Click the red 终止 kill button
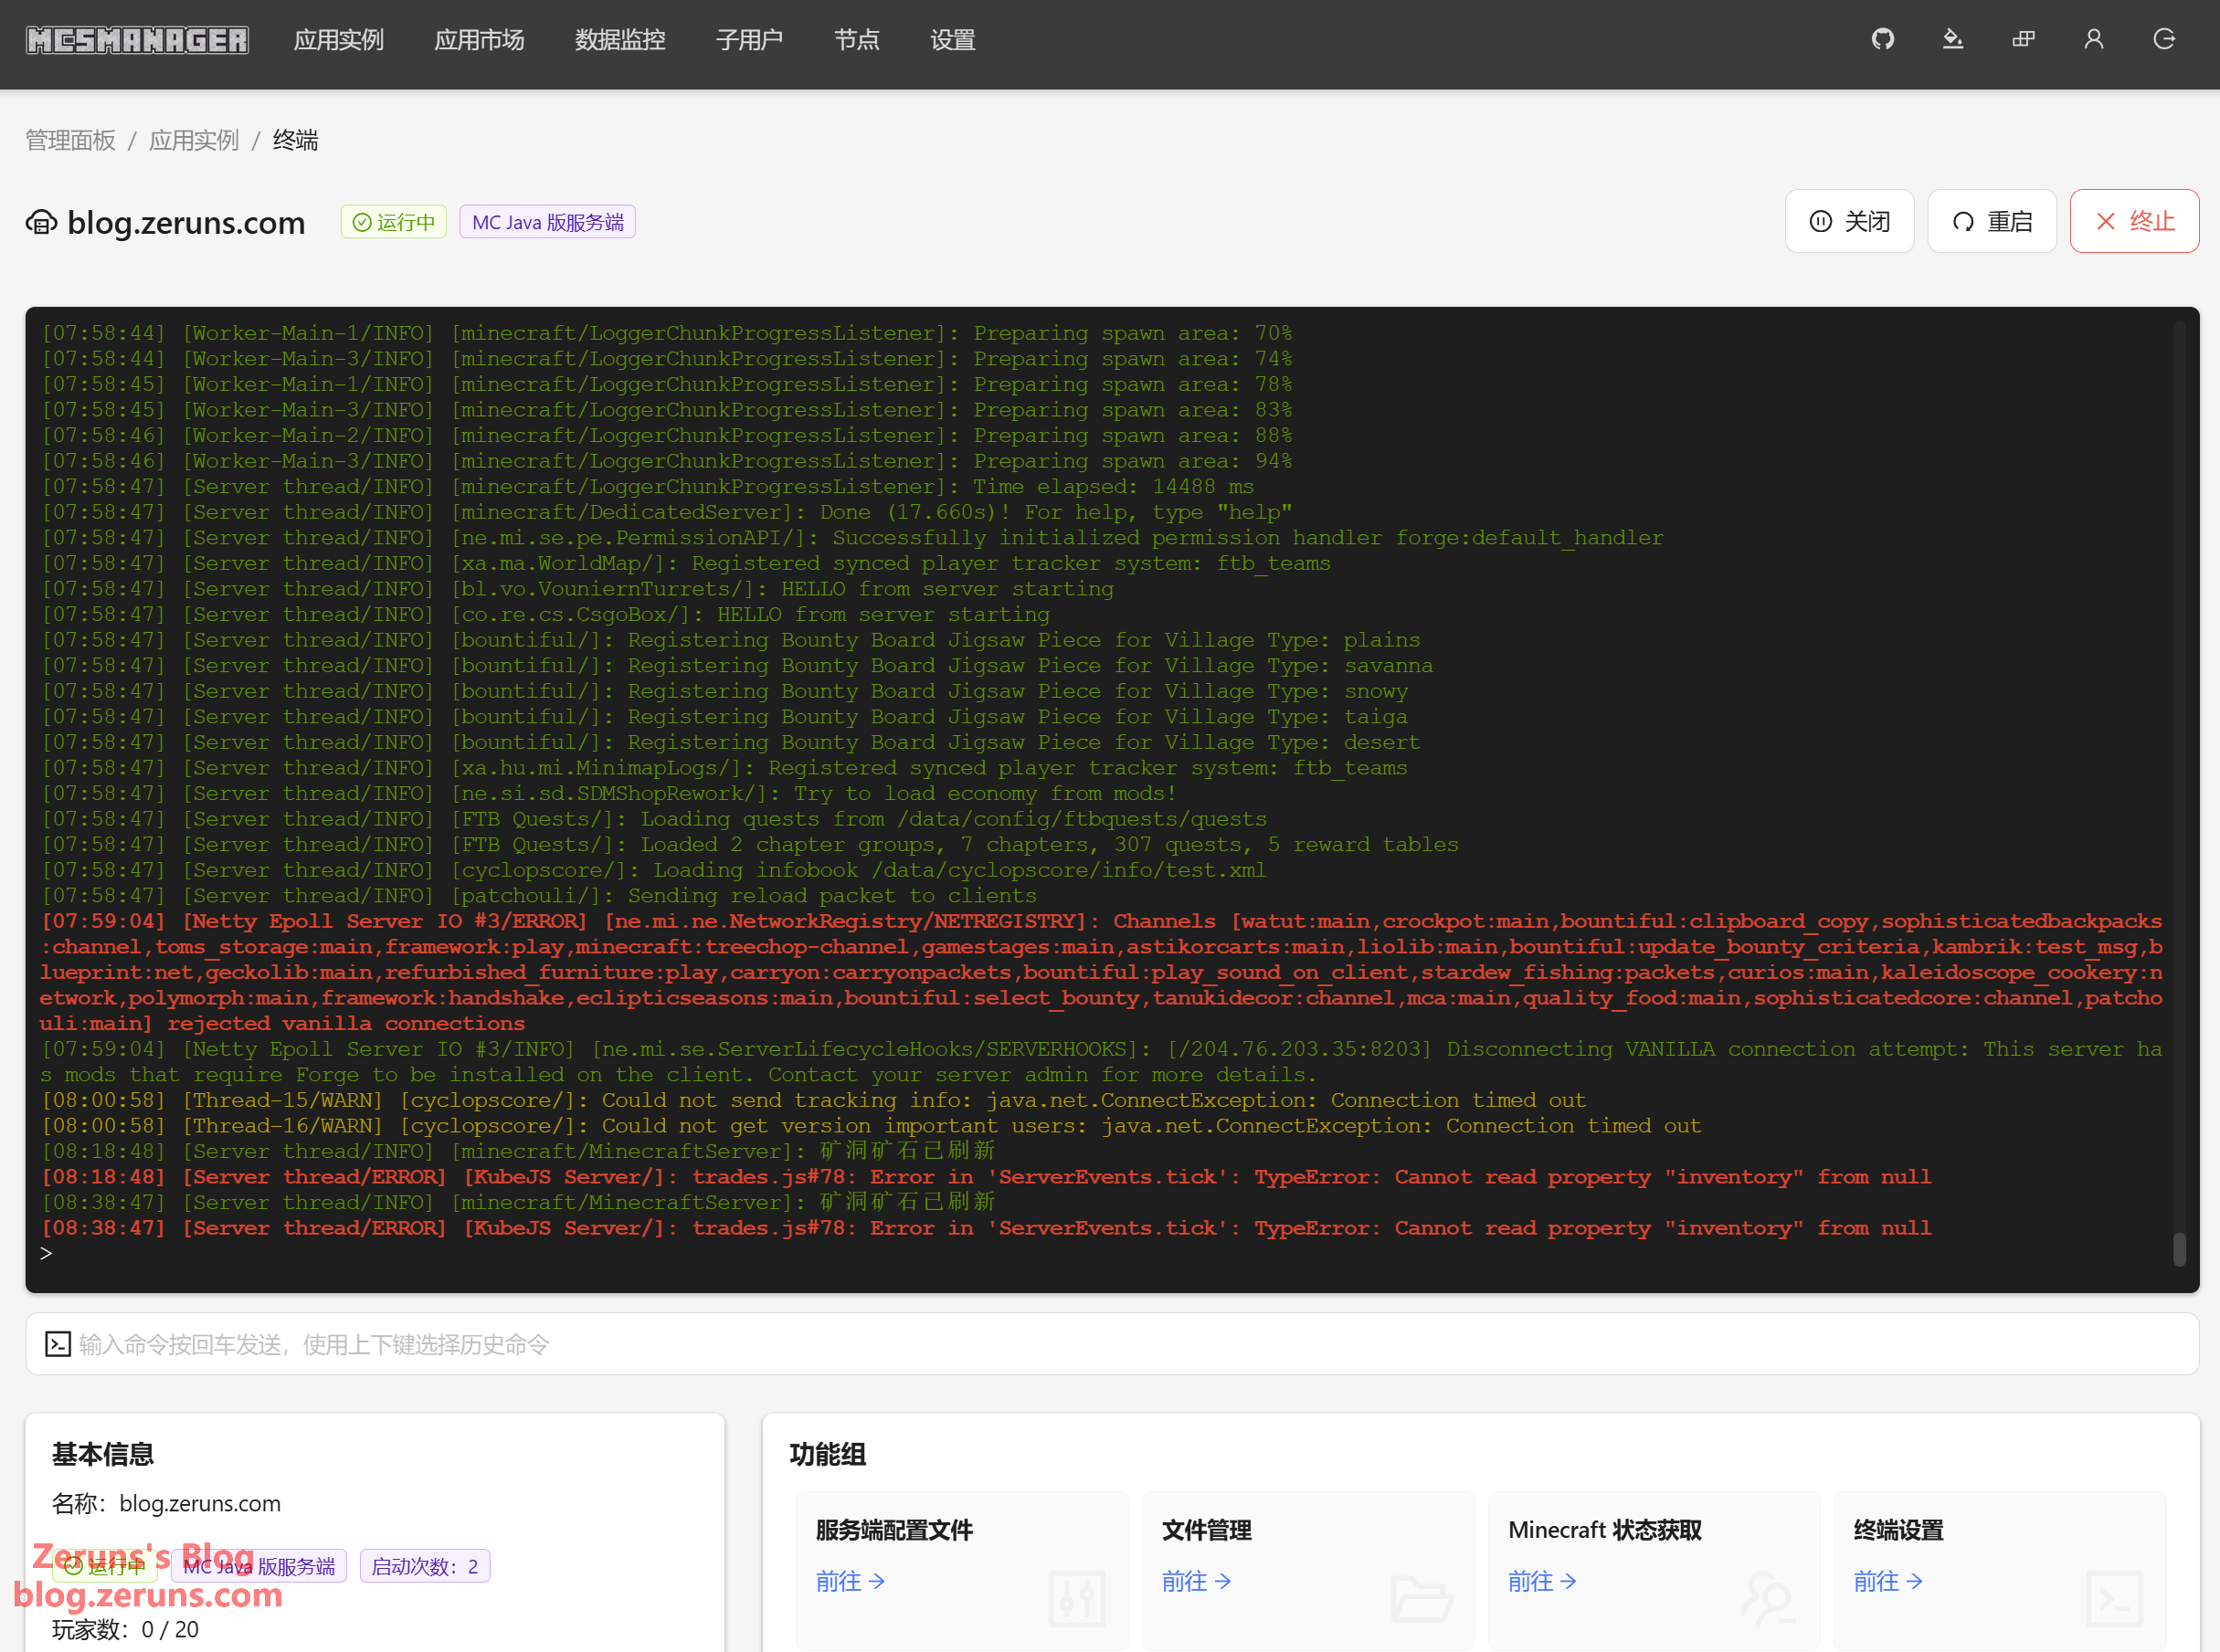Image resolution: width=2220 pixels, height=1652 pixels. coord(2133,221)
